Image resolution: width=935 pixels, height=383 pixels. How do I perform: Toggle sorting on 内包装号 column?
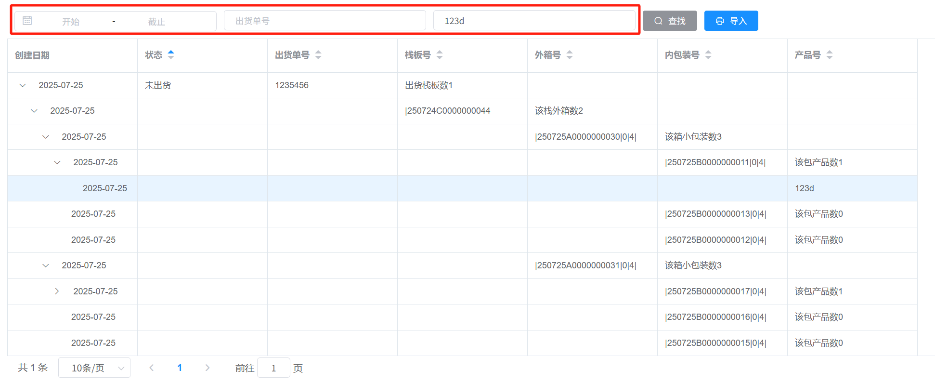click(708, 55)
